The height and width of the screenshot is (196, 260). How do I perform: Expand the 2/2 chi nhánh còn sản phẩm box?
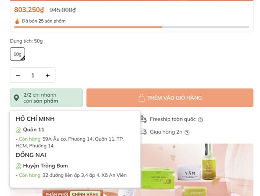click(46, 98)
